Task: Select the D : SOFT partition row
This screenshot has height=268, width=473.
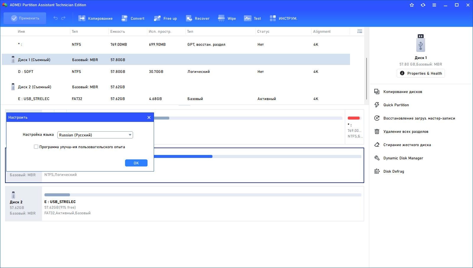Action: (x=176, y=72)
